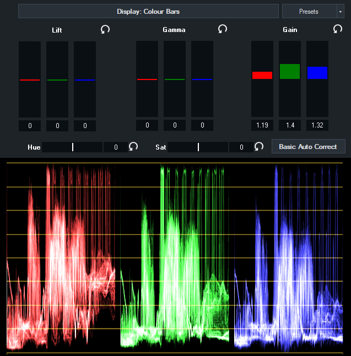351x356 pixels.
Task: Click the Display: Colour Bars header
Action: (x=148, y=12)
